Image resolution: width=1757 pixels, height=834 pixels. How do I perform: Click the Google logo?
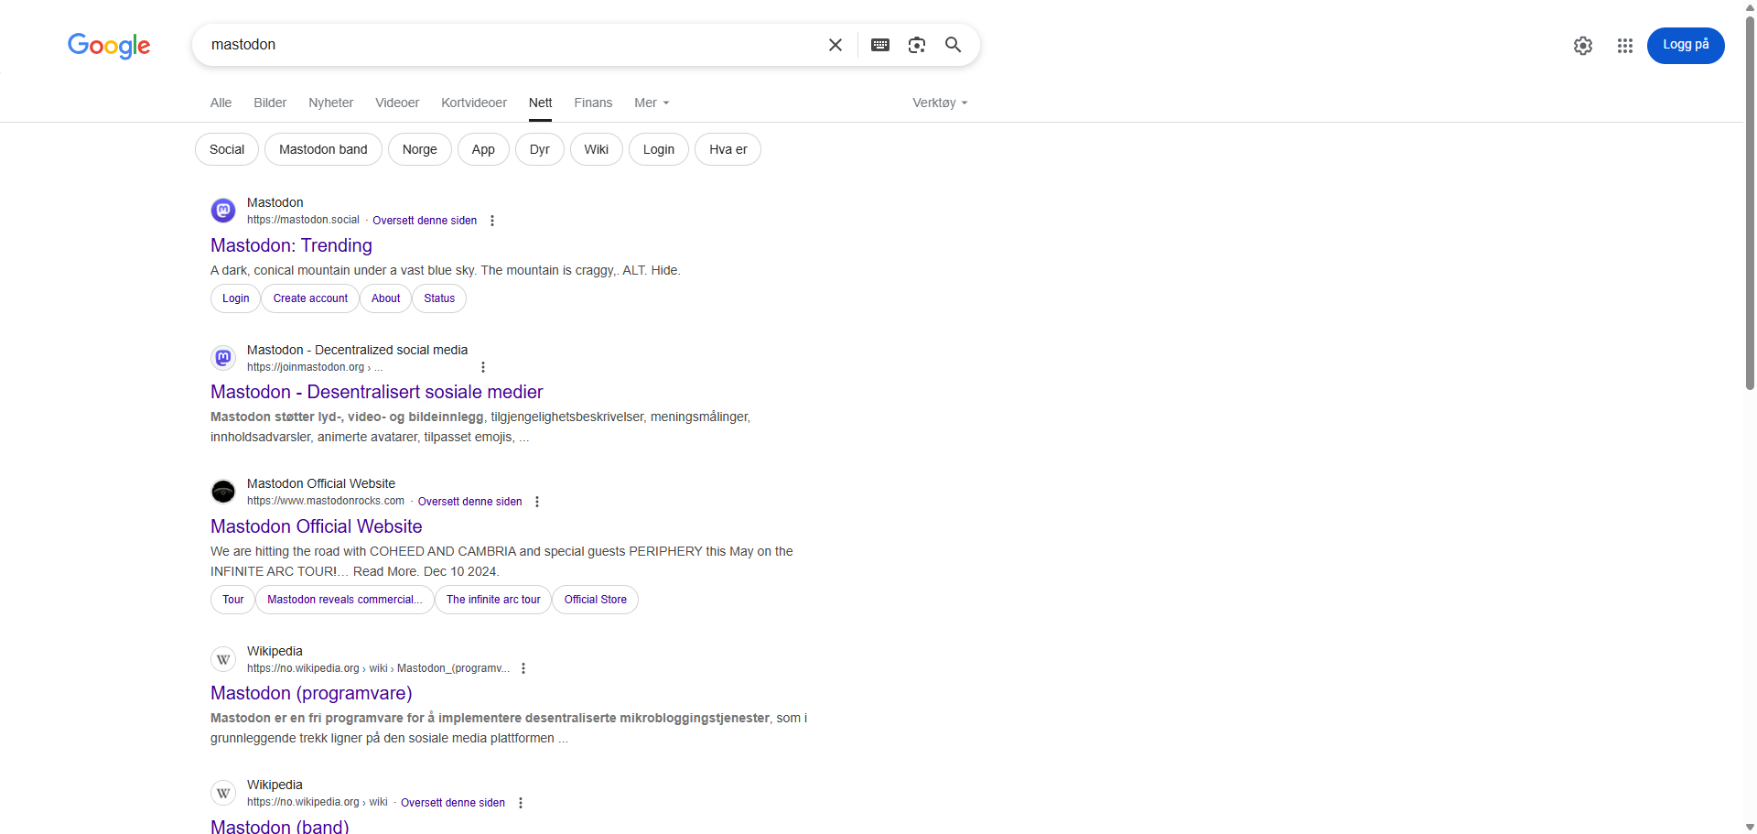pyautogui.click(x=109, y=45)
